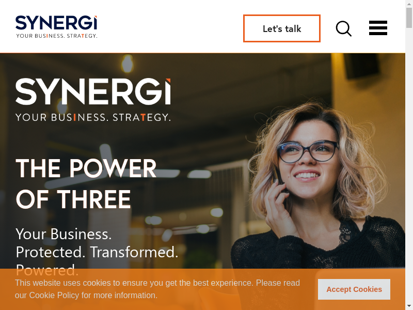The image size is (413, 310).
Task: Open the hamburger menu icon
Action: [378, 28]
